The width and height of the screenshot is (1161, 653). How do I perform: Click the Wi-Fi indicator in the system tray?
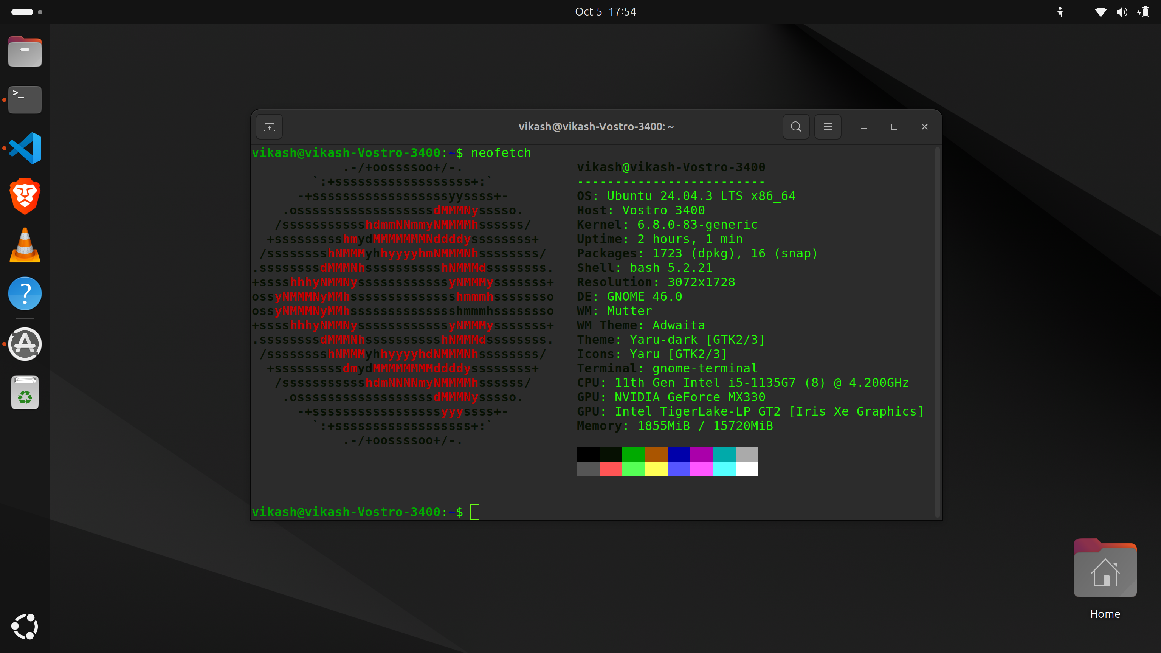1100,12
